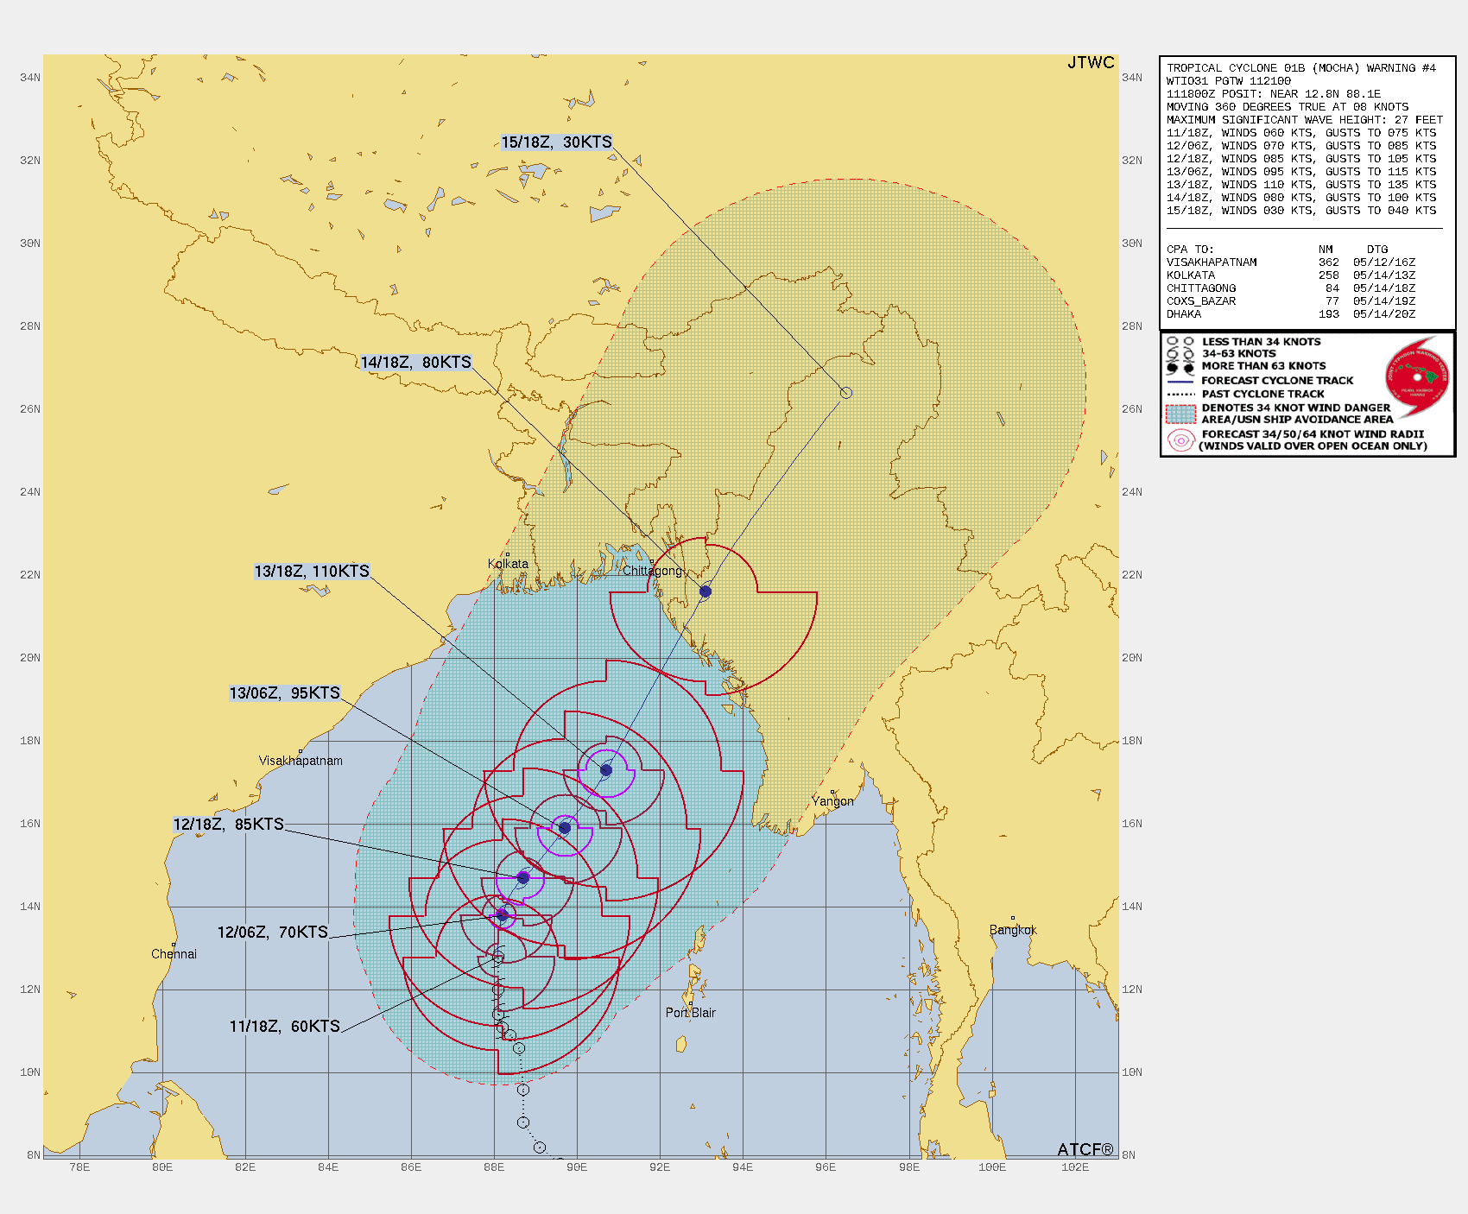Click the '13/06Z, 95KTS' map label
The image size is (1468, 1214).
285,693
